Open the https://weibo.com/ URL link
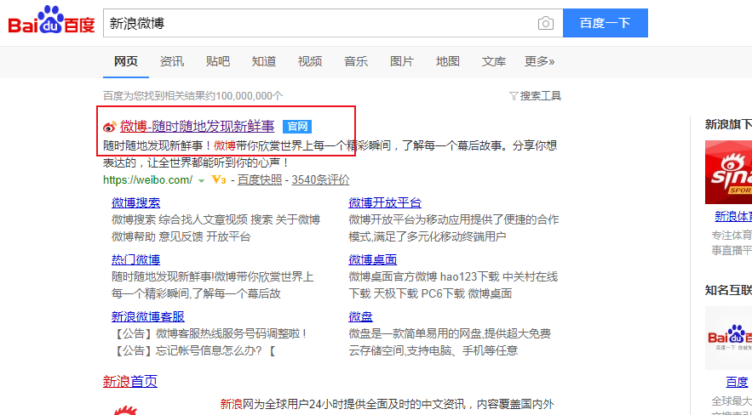Viewport: 752px width, 415px height. 147,180
